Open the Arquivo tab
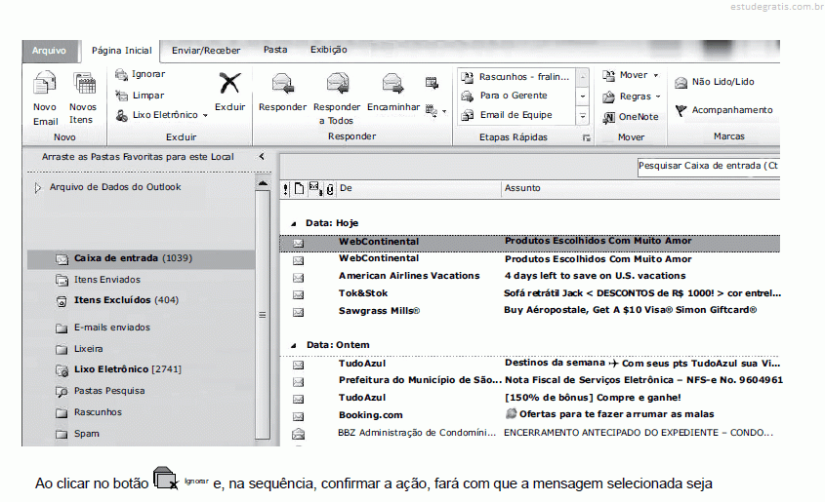Viewport: 825px width, 502px height. [50, 51]
